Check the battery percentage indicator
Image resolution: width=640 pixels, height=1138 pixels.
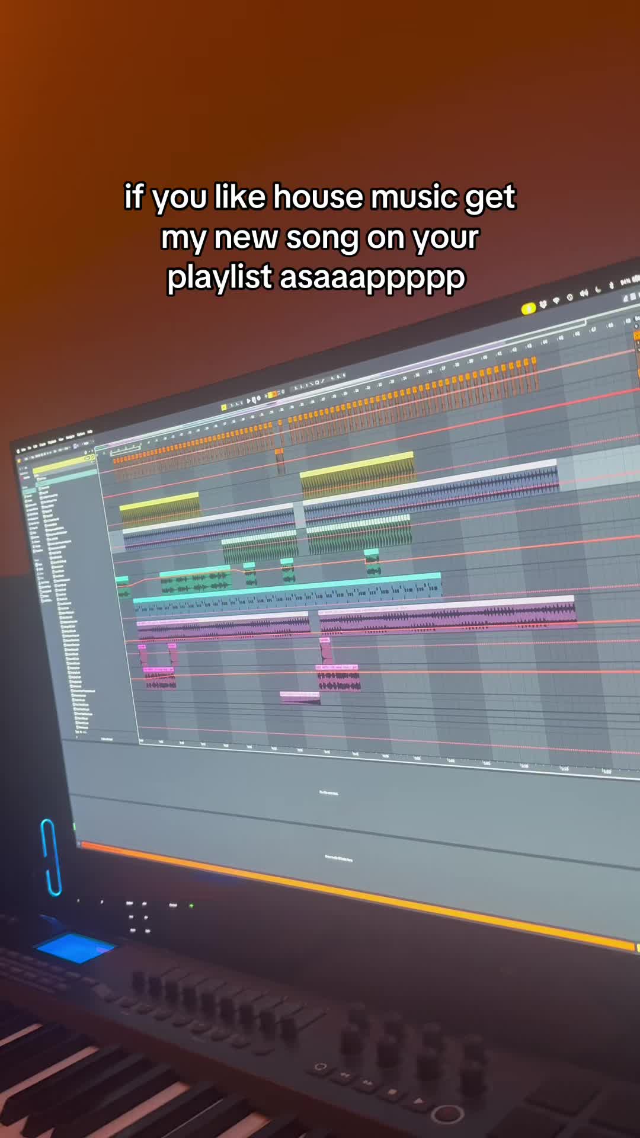coord(626,282)
